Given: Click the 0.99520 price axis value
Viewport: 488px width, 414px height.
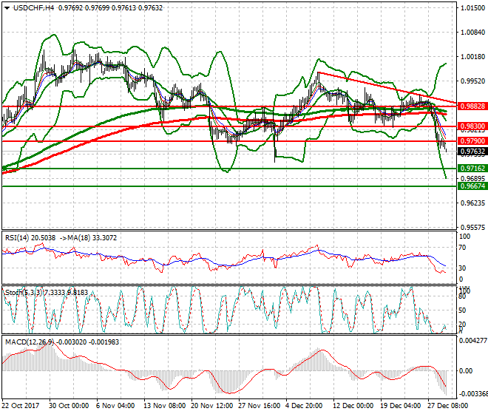Looking at the screenshot, I should coord(472,81).
